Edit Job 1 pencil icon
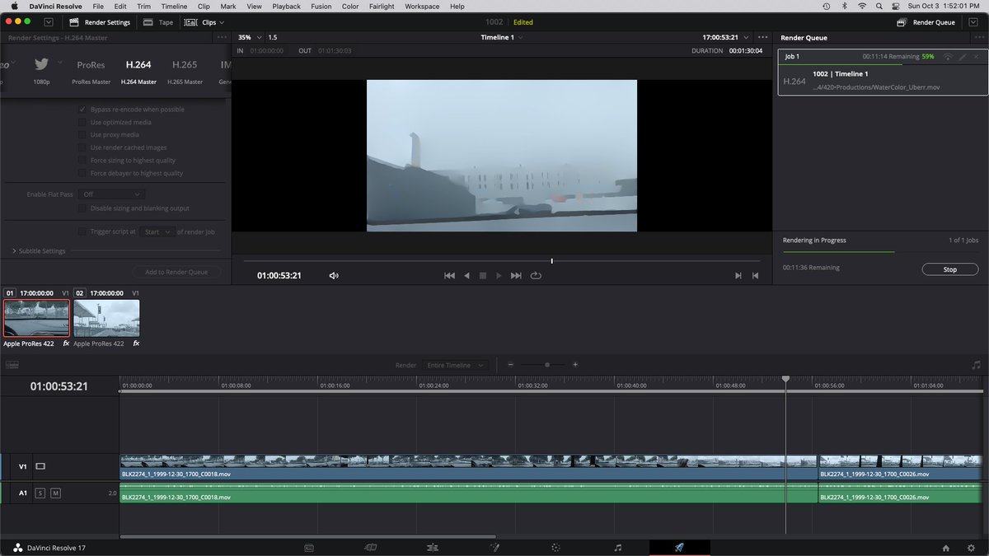The height and width of the screenshot is (556, 989). [962, 56]
